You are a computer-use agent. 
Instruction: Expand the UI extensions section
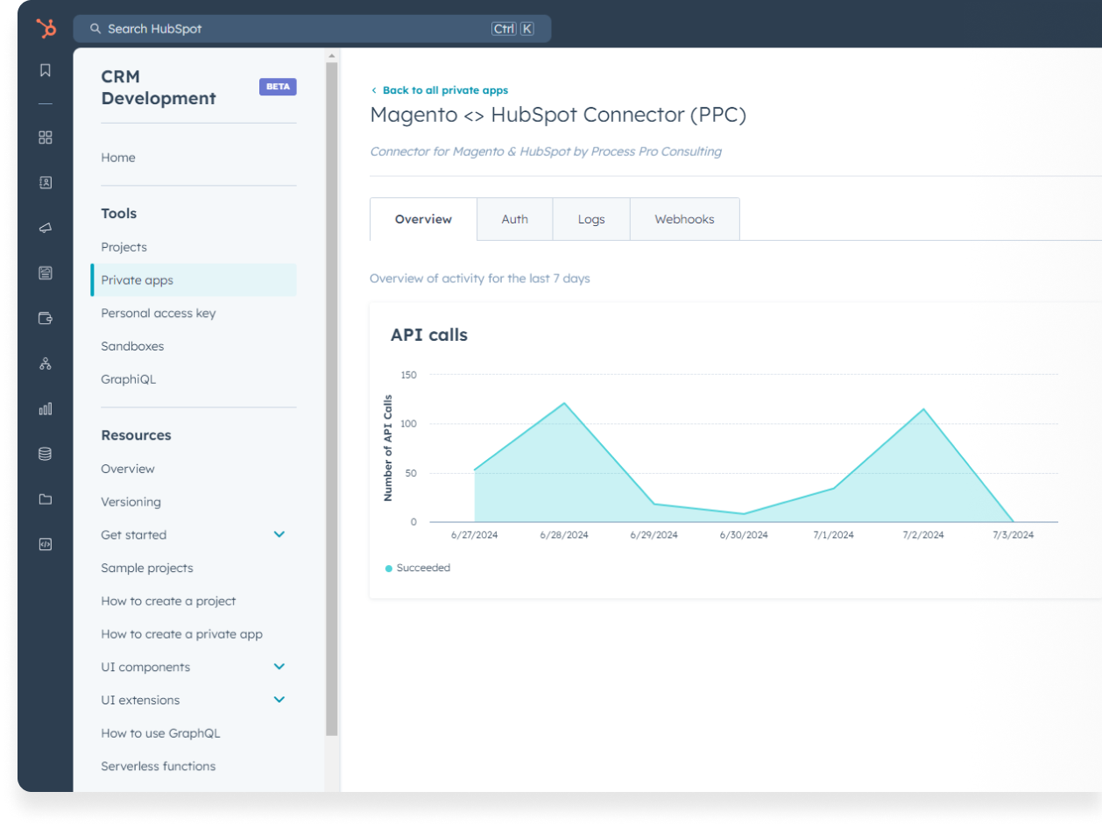[279, 700]
